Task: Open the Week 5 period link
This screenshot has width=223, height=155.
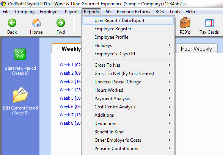Action: coord(71,98)
